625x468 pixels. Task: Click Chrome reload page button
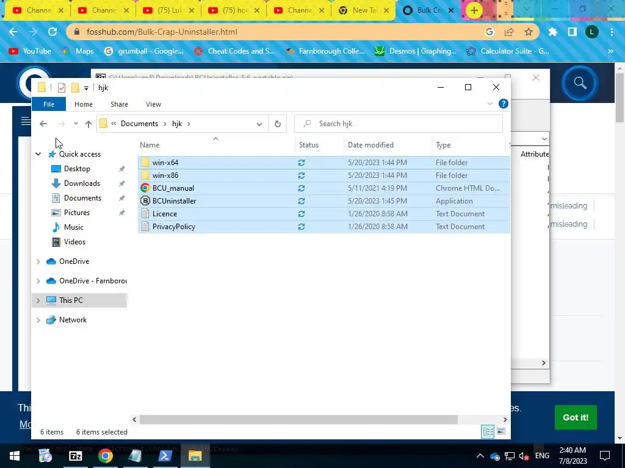point(52,32)
